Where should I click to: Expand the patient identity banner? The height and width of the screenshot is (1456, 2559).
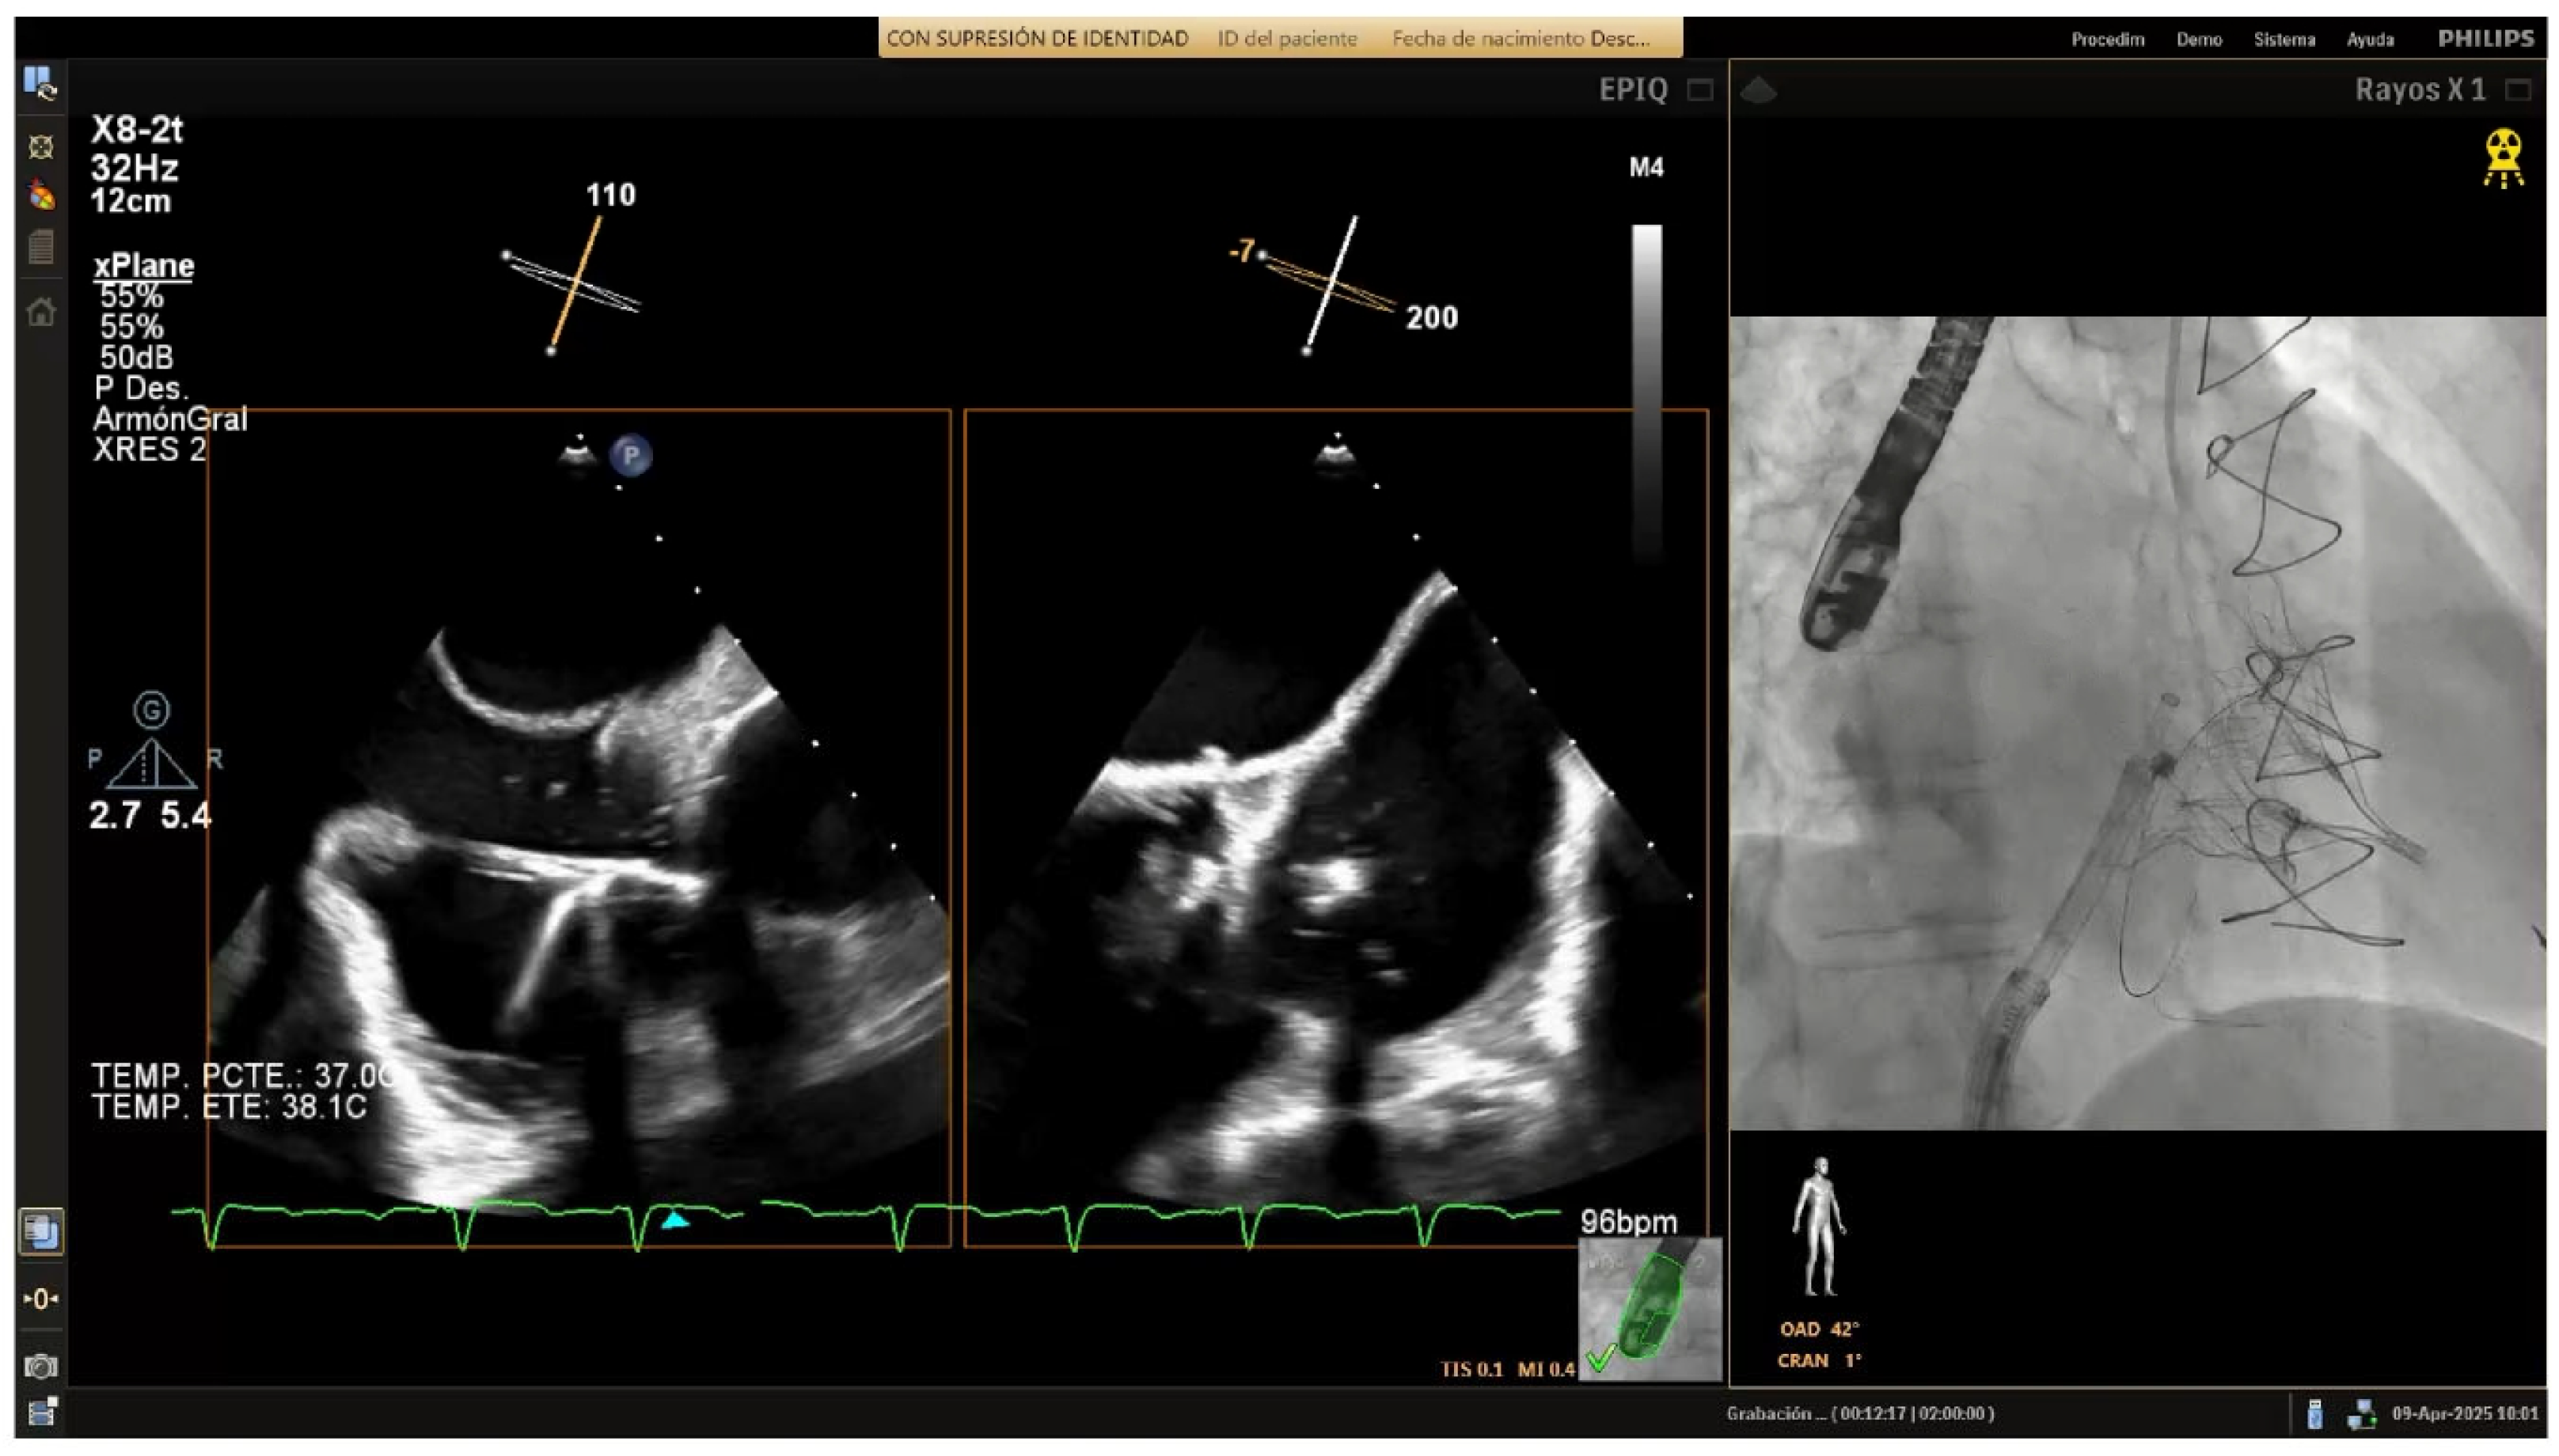[1279, 38]
